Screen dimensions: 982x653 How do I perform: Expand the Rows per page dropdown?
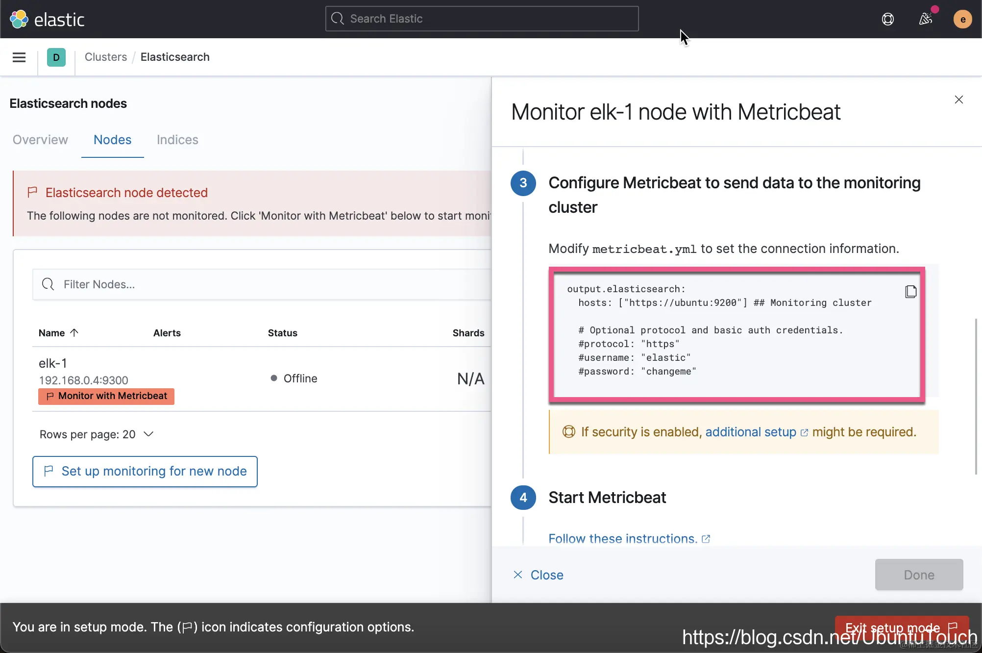tap(97, 434)
